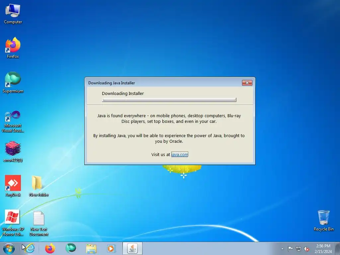The width and height of the screenshot is (340, 255).
Task: Click the 'By installing Java' paragraph
Action: pos(169,138)
